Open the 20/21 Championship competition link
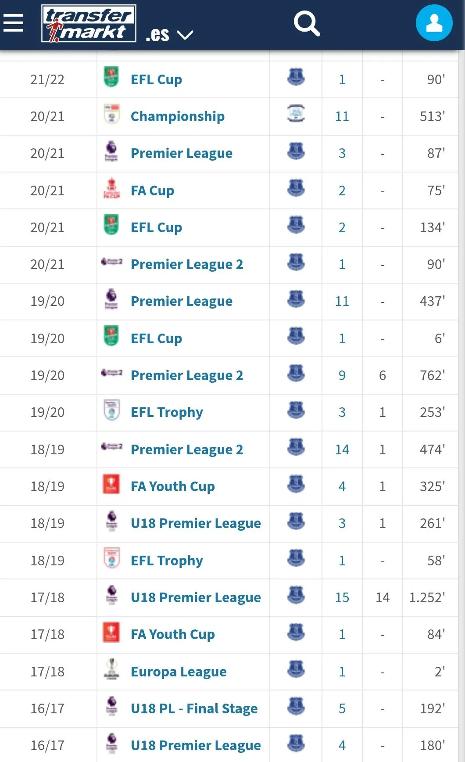This screenshot has width=465, height=762. pyautogui.click(x=178, y=116)
